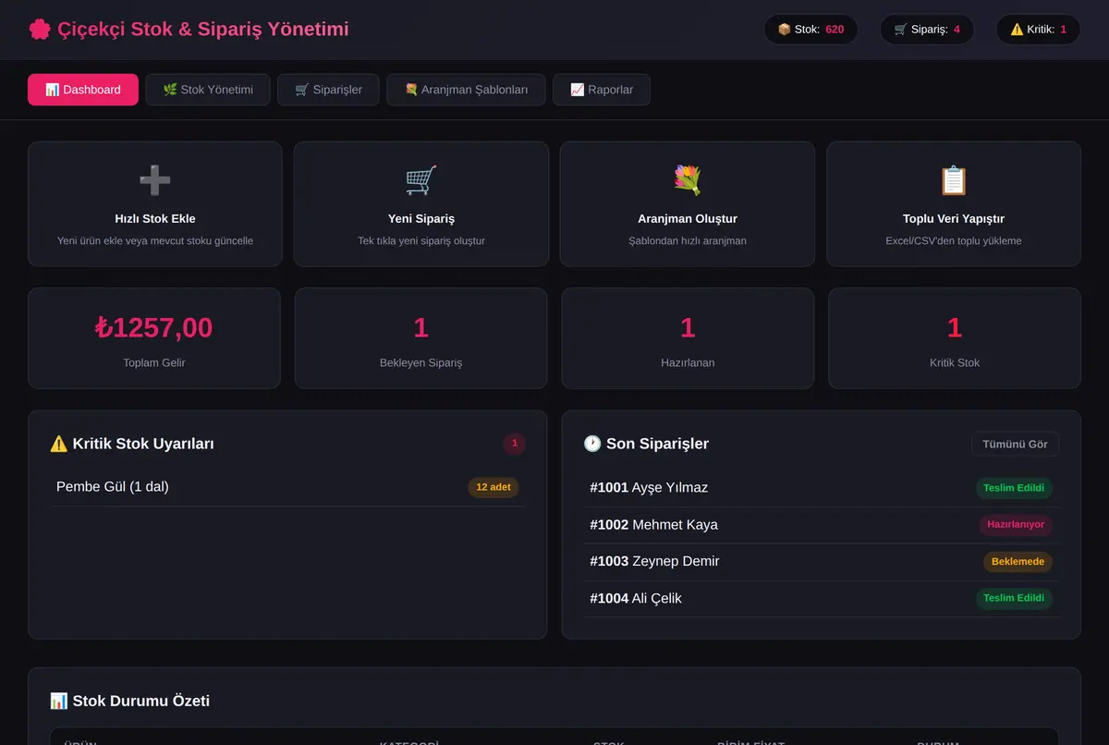1109x745 pixels.
Task: Open the Hızlı Stok Ekle card
Action: point(155,203)
